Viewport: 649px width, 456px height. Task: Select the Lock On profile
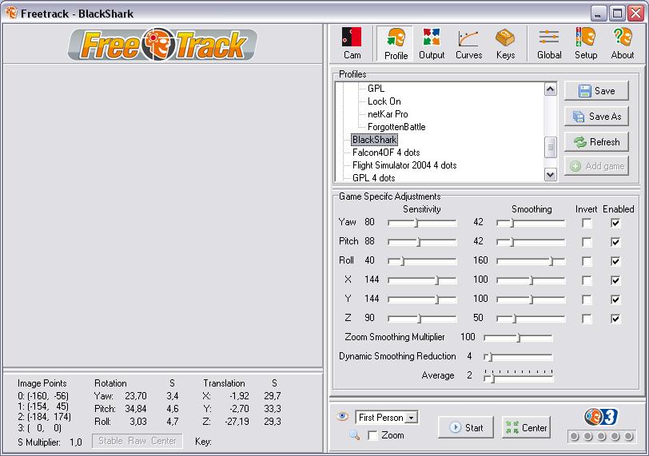pyautogui.click(x=384, y=101)
